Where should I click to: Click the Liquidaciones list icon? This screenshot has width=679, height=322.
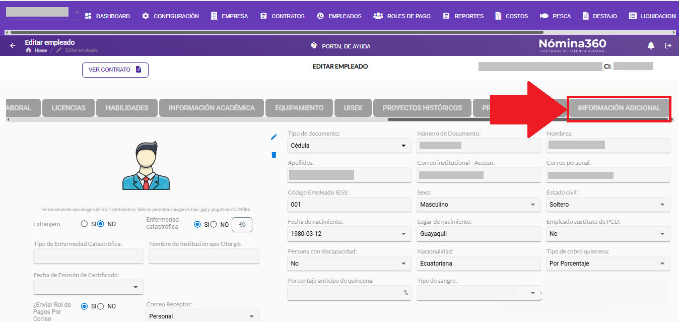tap(633, 16)
